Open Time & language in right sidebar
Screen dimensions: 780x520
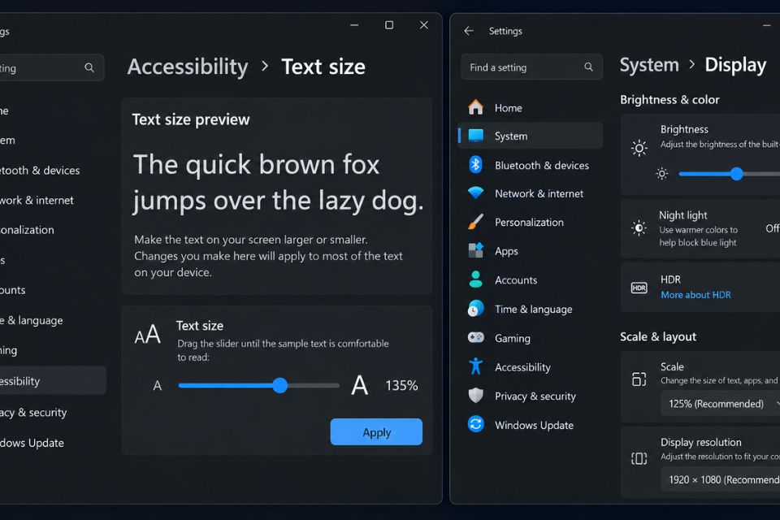click(531, 309)
